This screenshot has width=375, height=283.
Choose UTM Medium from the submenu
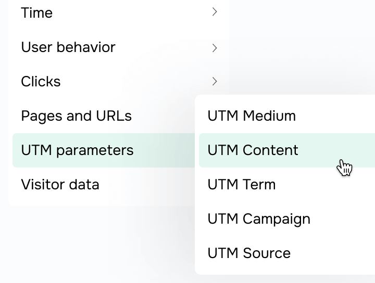(x=287, y=116)
